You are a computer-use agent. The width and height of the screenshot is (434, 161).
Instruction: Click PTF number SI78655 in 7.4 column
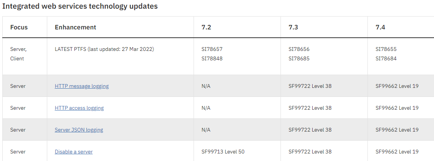386,49
